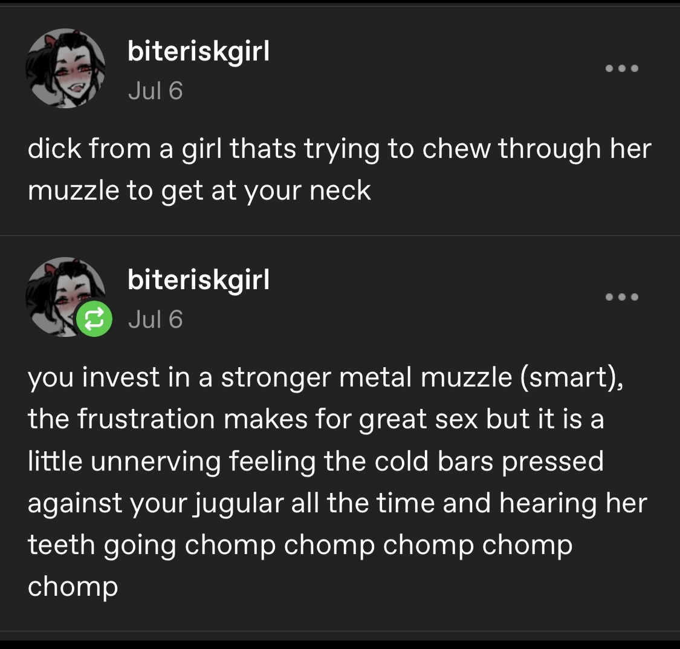680x649 pixels.
Task: Open the reblogged post's three-dot options menu
Action: tap(622, 297)
